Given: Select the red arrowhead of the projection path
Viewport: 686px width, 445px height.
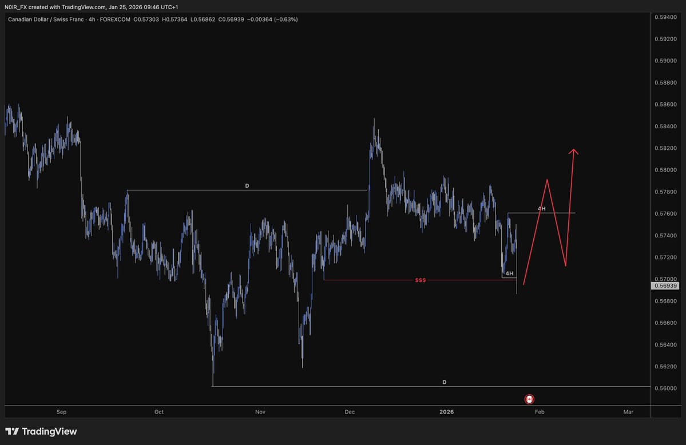Looking at the screenshot, I should (x=573, y=152).
